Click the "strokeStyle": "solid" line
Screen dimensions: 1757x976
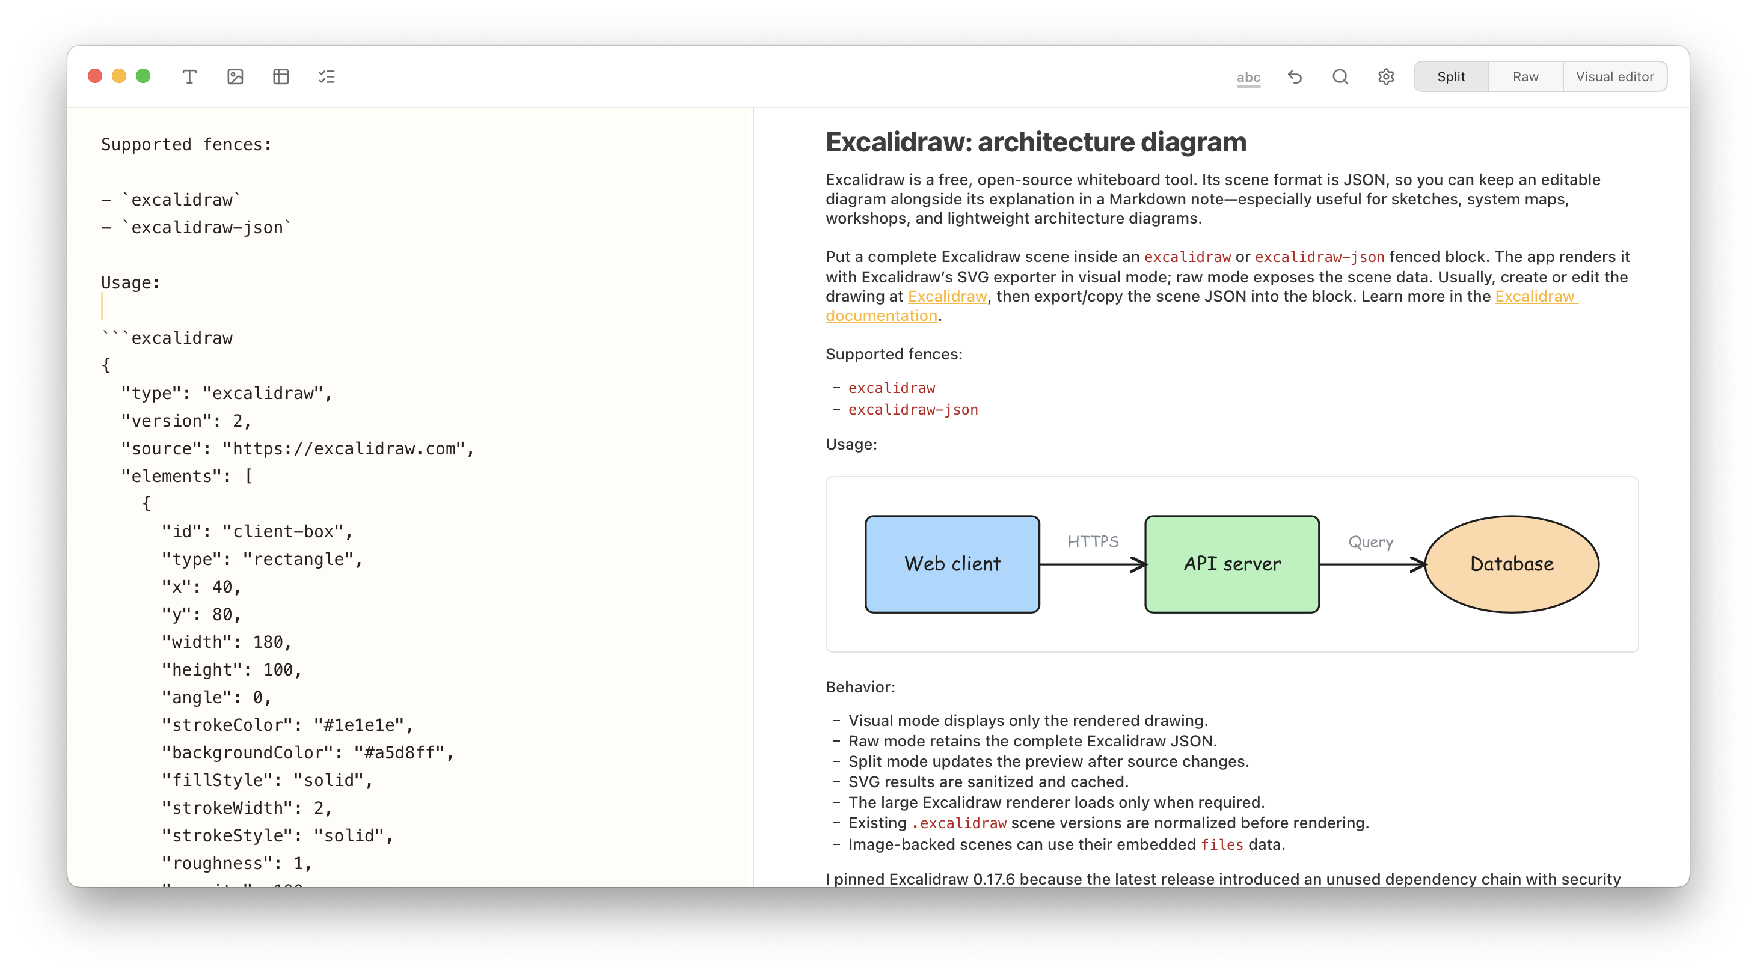click(277, 835)
